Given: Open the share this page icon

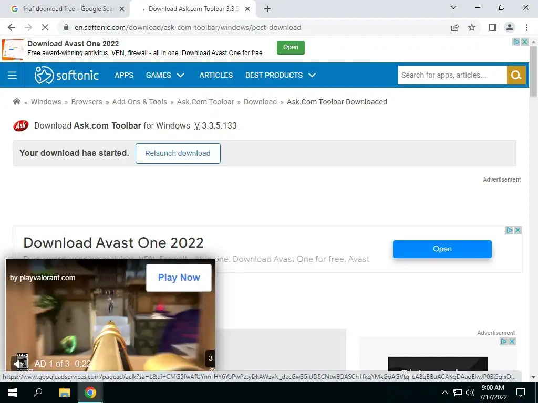Looking at the screenshot, I should (455, 27).
